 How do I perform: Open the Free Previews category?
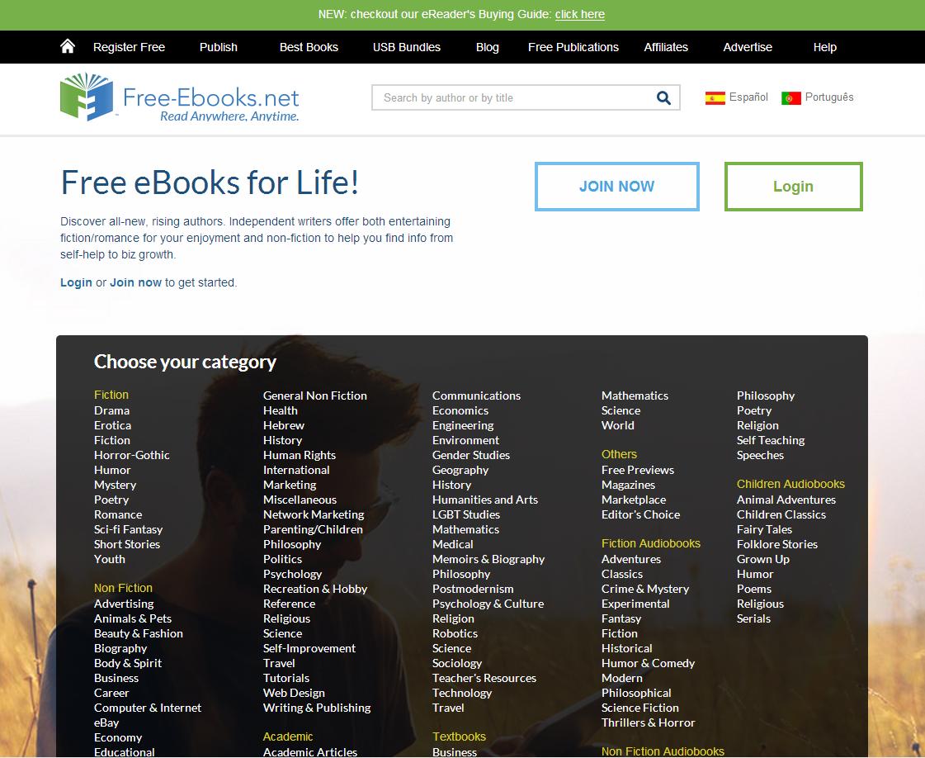click(x=638, y=470)
